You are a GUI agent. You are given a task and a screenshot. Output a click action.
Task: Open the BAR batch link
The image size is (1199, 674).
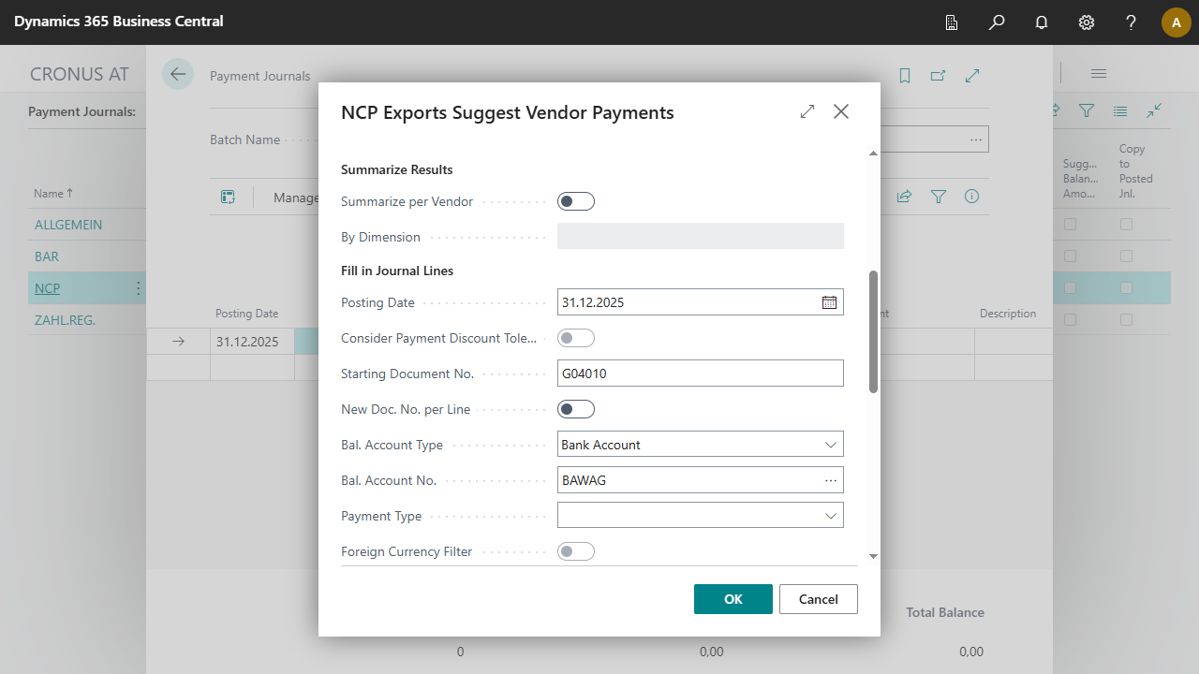click(x=47, y=256)
